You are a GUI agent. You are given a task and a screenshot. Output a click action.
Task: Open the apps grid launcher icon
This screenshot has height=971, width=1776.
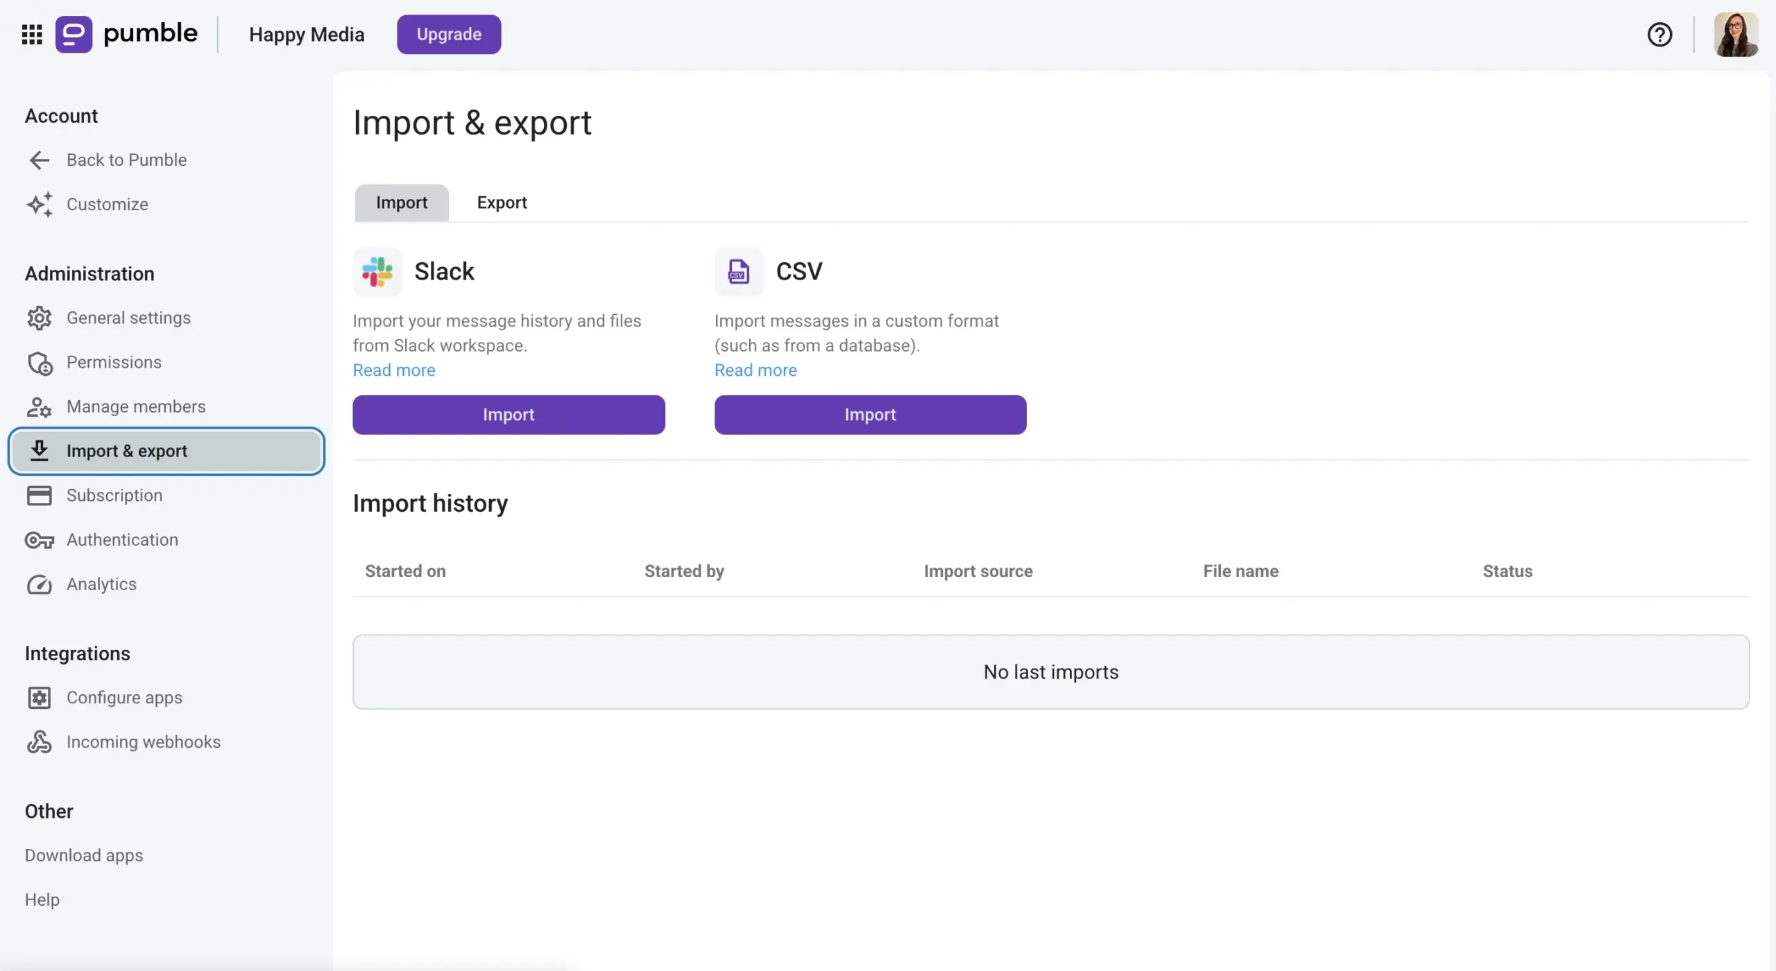[32, 34]
